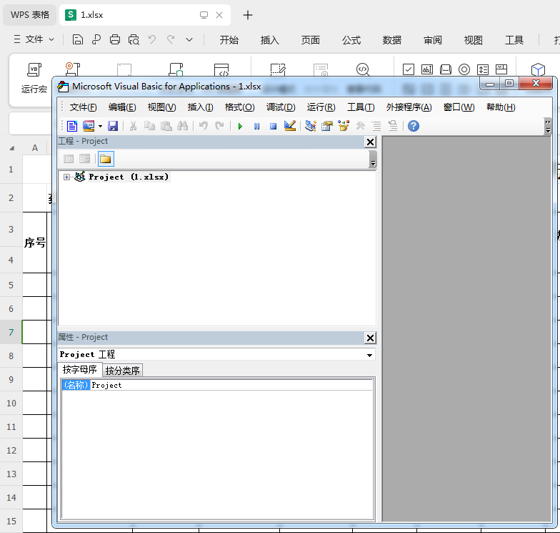Open the Project object dropdown in Properties
Screen dimensions: 560x533
pyautogui.click(x=369, y=355)
